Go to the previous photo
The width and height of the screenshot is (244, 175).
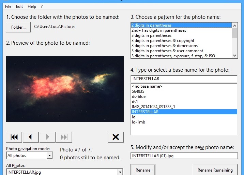click(31, 137)
